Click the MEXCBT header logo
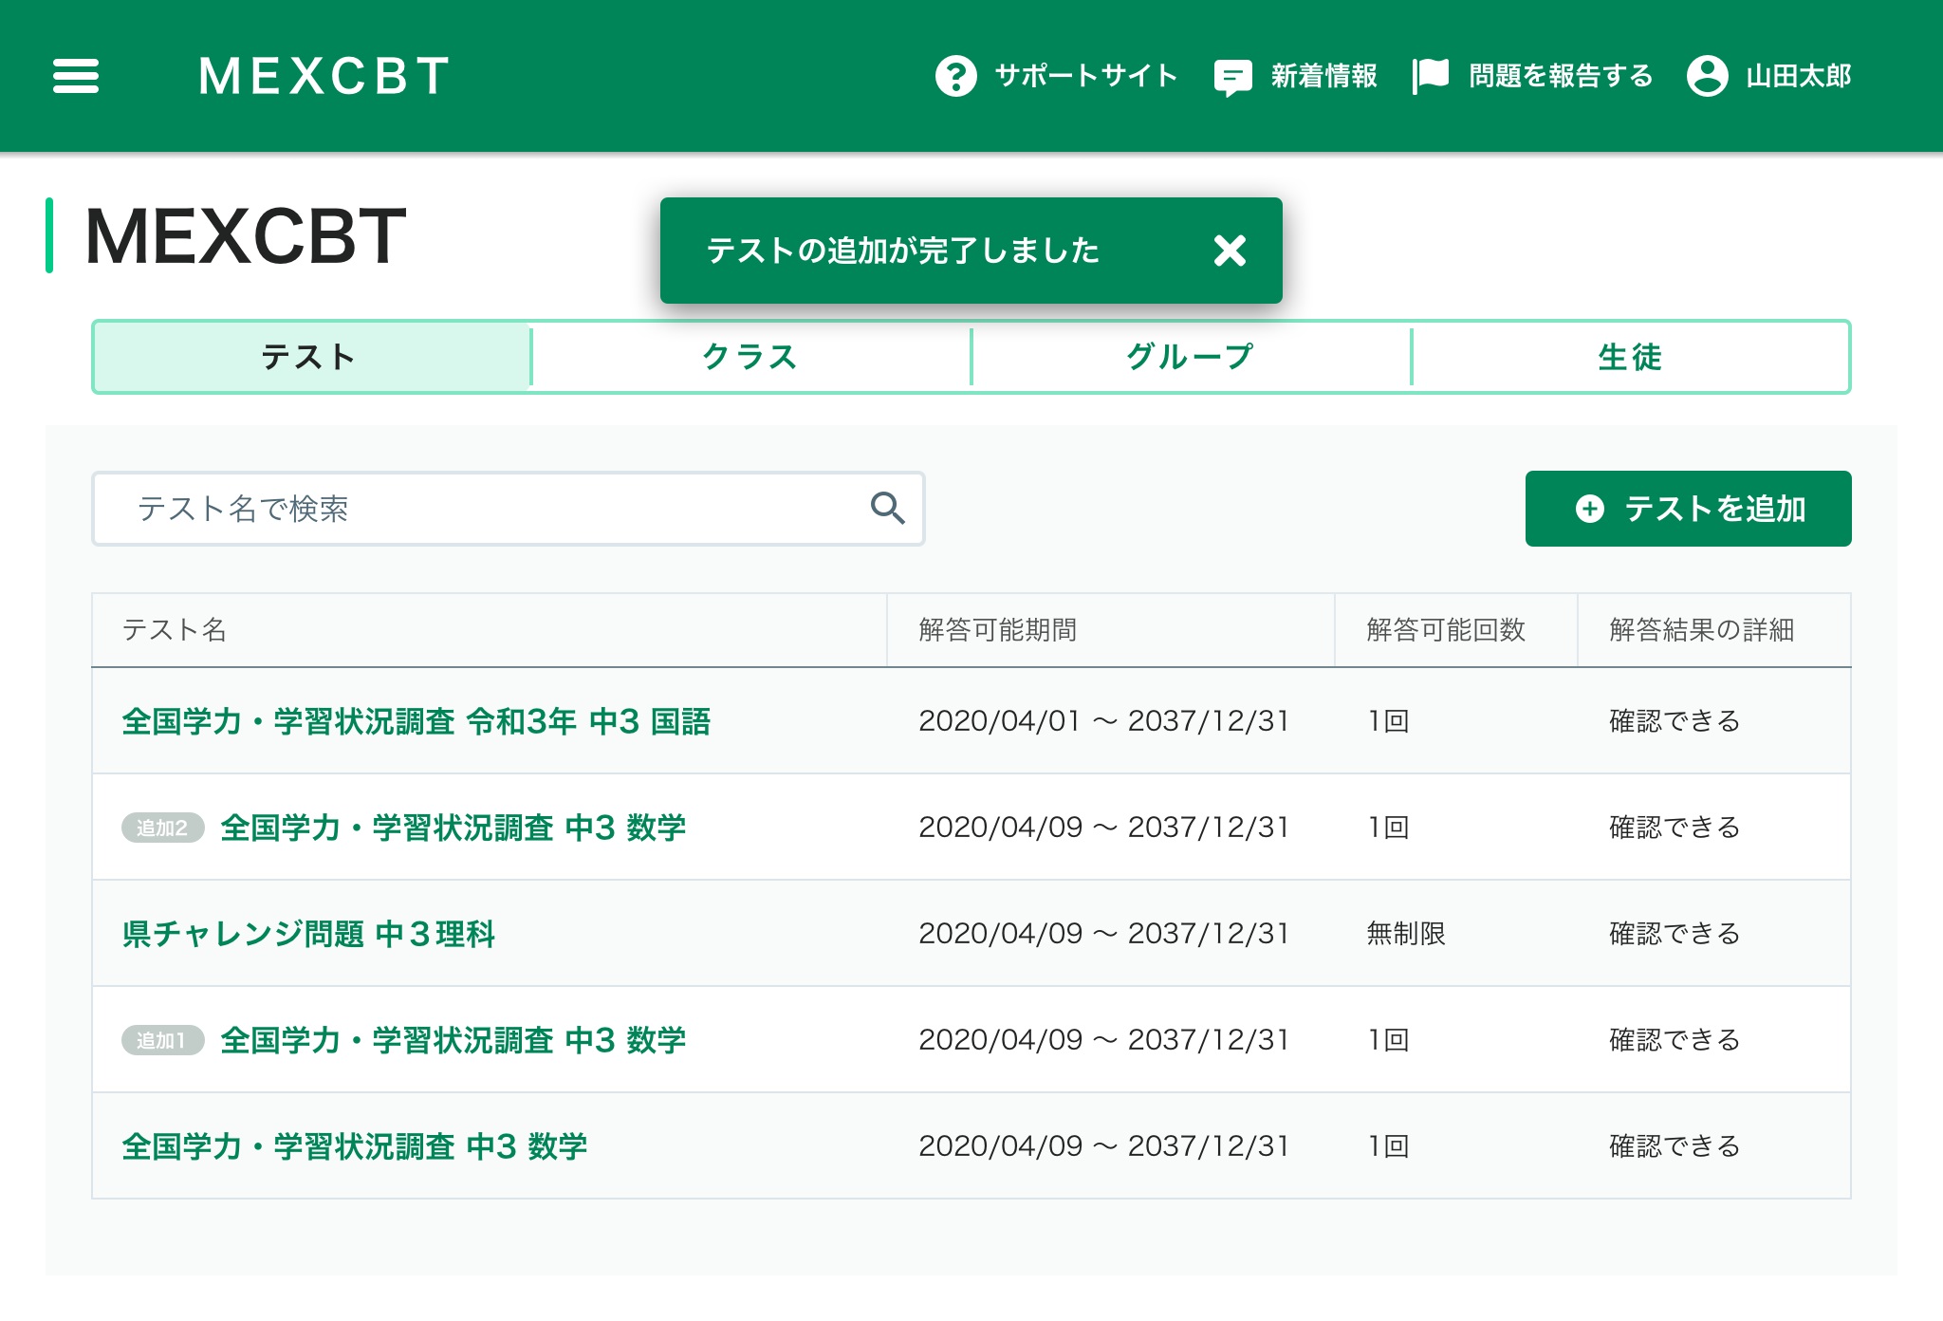1943x1321 pixels. [324, 76]
